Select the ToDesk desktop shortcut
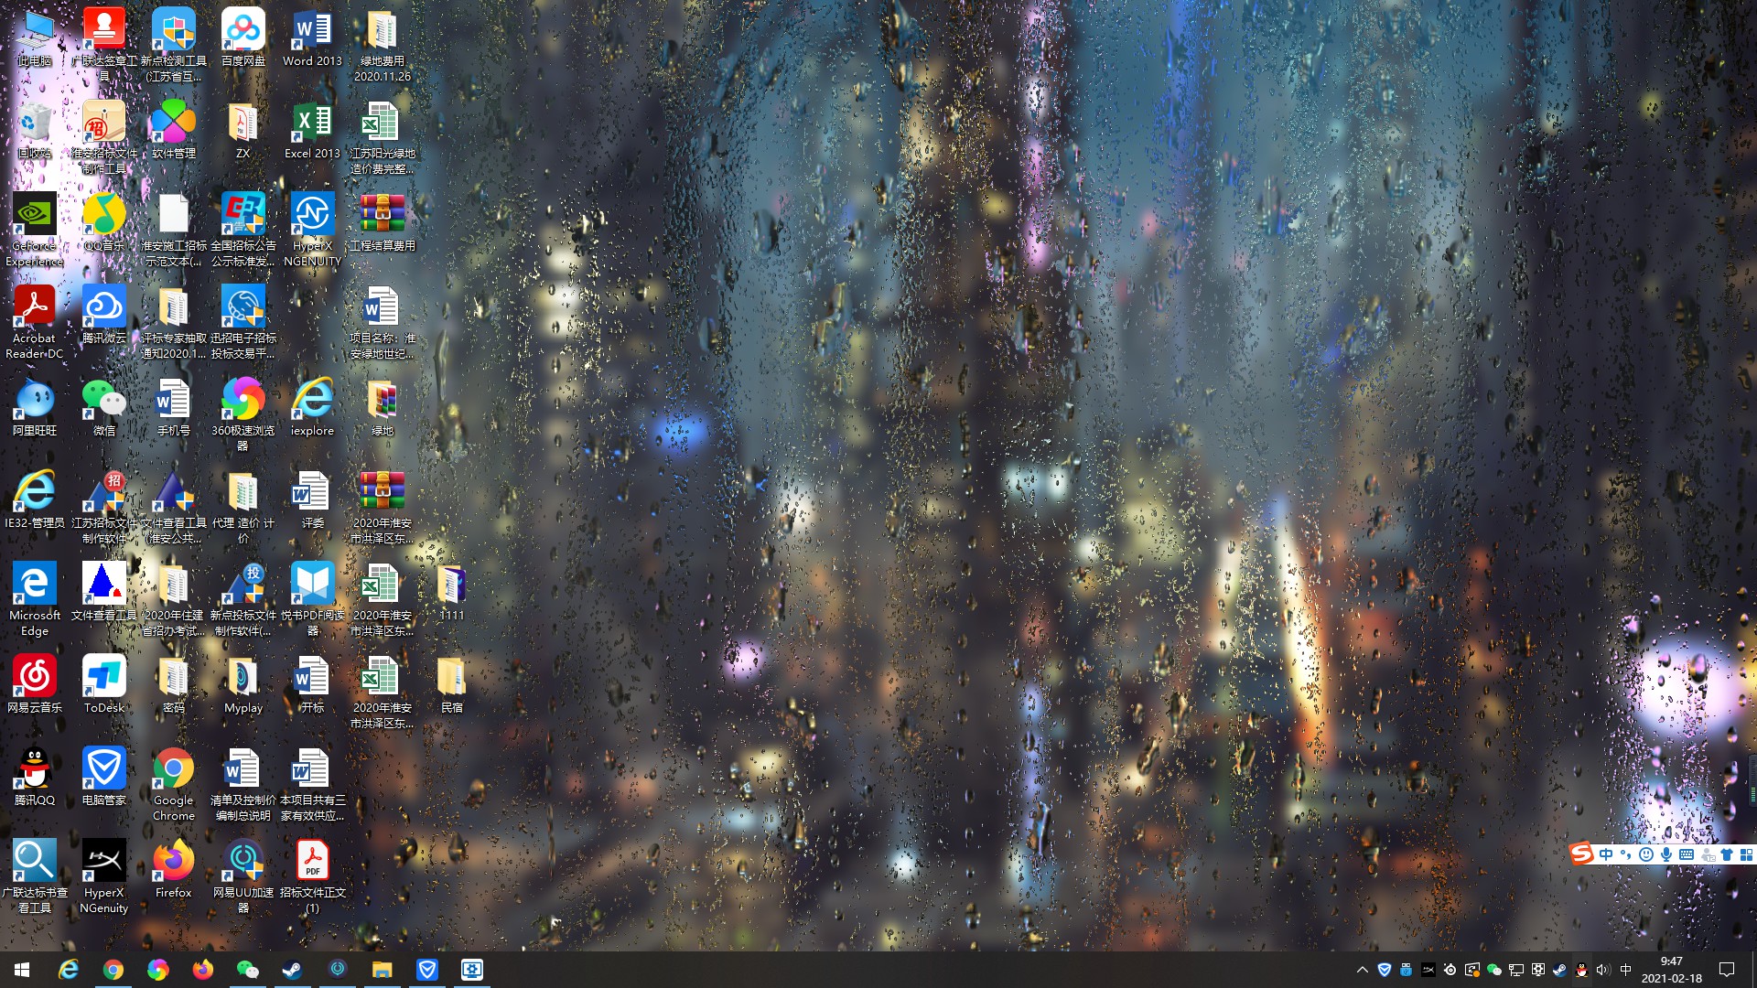This screenshot has height=988, width=1757. [103, 677]
